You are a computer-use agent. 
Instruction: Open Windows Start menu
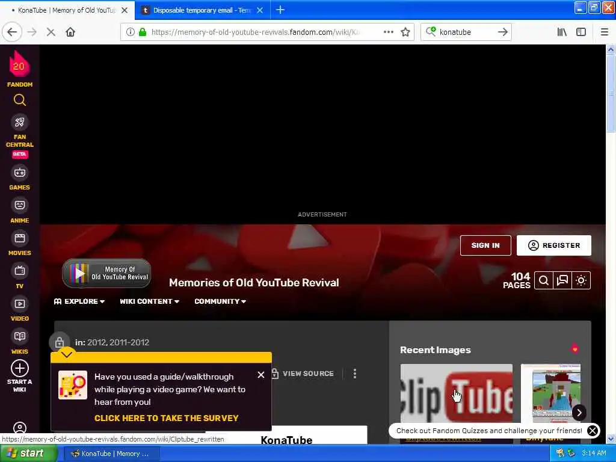[29, 454]
